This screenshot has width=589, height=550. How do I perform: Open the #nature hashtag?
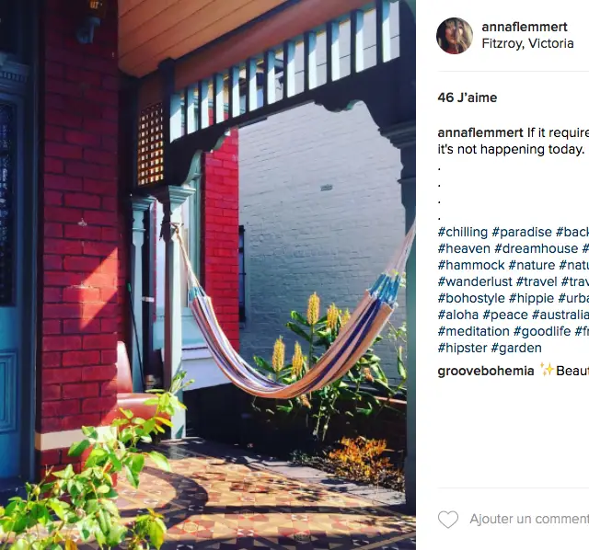(532, 265)
